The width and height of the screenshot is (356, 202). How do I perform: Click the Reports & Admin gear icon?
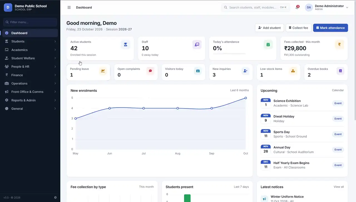coord(7,100)
